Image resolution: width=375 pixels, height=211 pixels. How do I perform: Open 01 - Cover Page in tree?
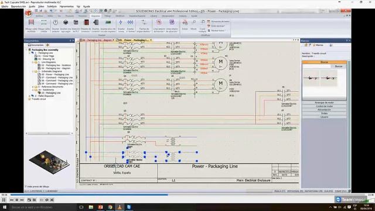[45, 56]
